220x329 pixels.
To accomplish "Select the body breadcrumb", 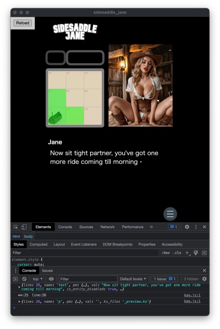I will [x=28, y=236].
